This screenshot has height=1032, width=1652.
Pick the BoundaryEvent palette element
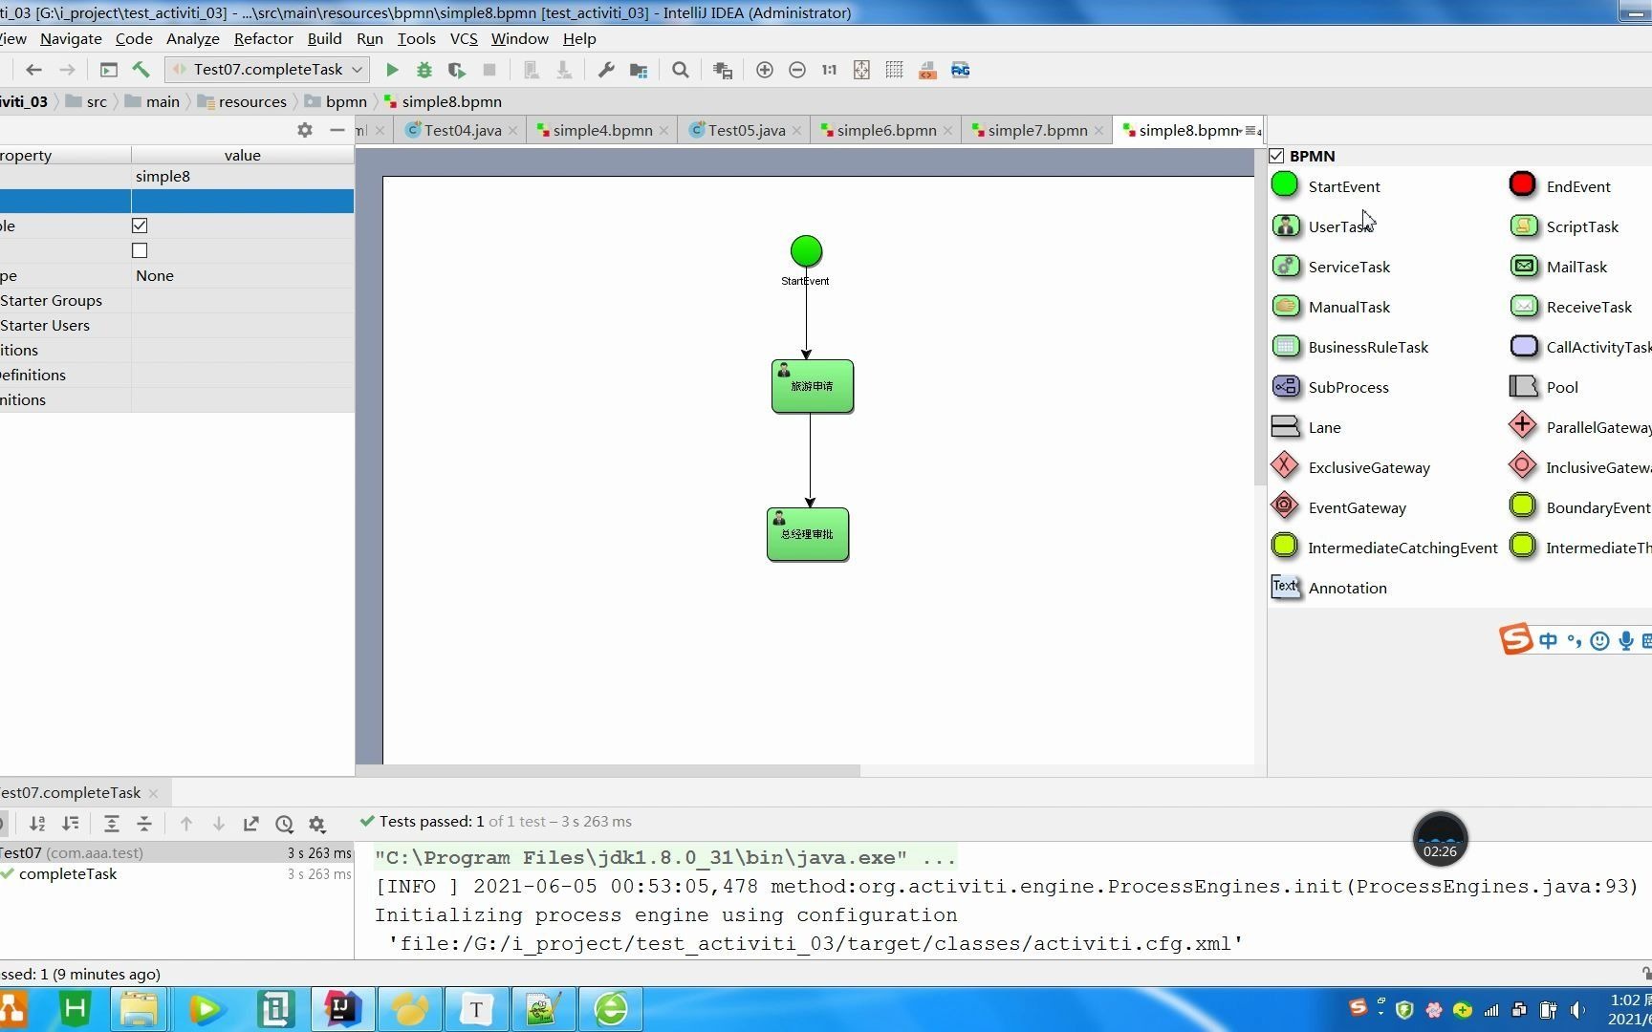(1580, 507)
